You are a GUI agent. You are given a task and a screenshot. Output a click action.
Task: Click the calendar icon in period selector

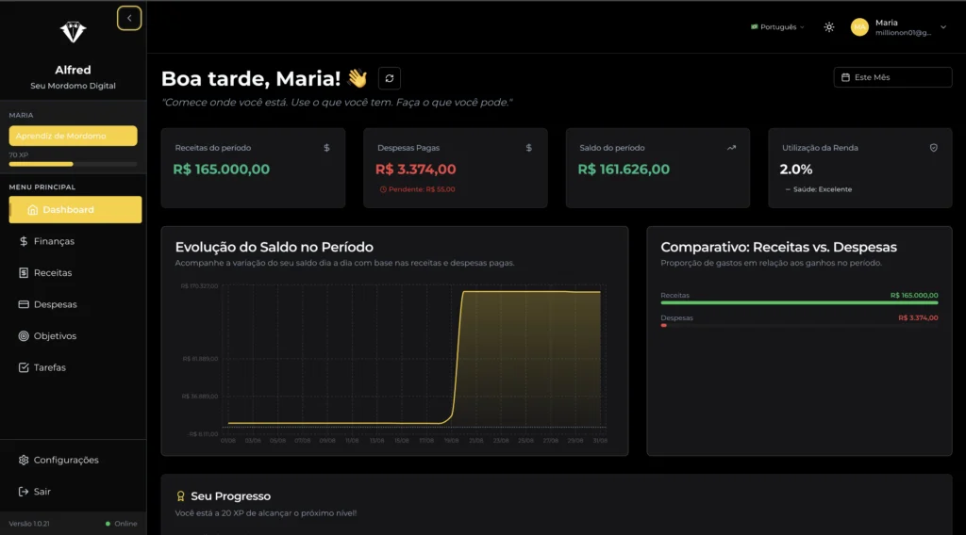click(845, 77)
